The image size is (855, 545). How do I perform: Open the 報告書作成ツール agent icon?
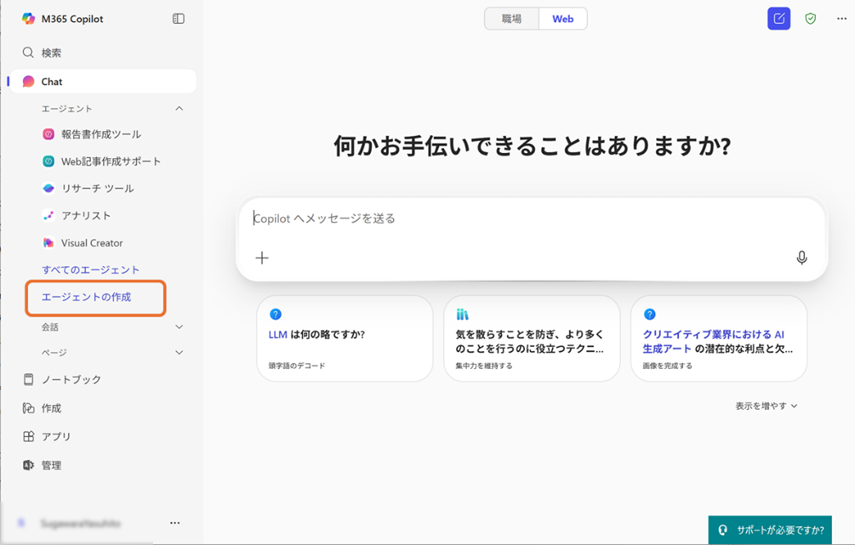[x=48, y=134]
